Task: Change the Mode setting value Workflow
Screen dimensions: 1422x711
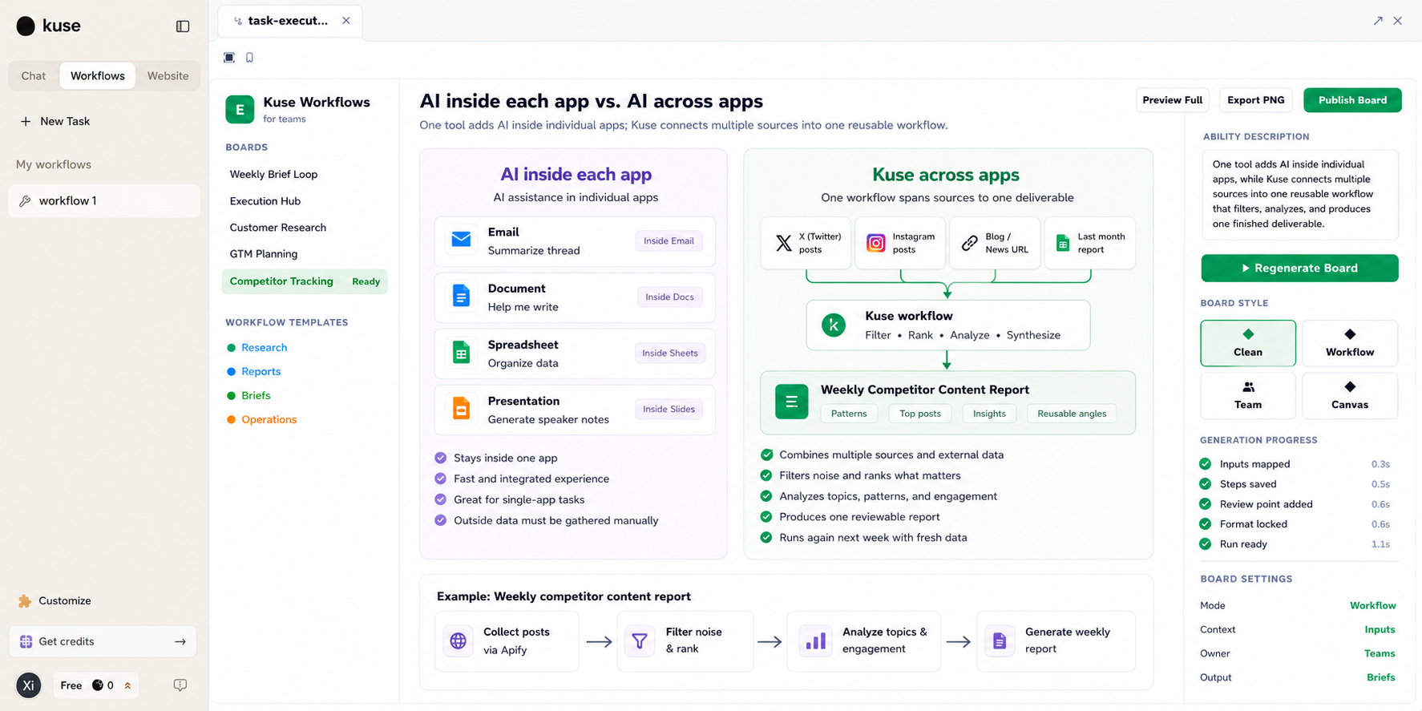Action: click(1372, 605)
